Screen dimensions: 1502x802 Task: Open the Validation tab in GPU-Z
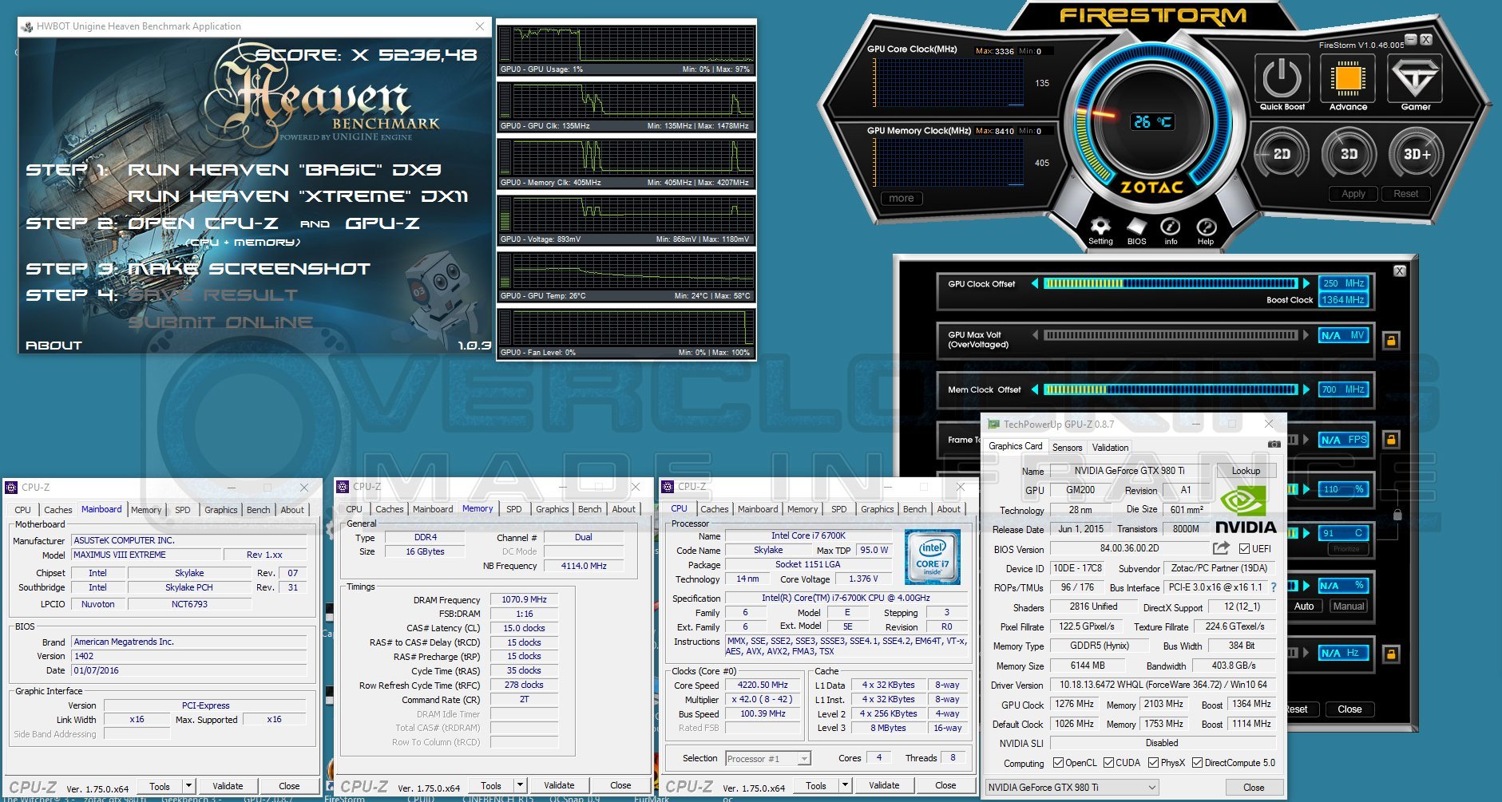point(1110,448)
